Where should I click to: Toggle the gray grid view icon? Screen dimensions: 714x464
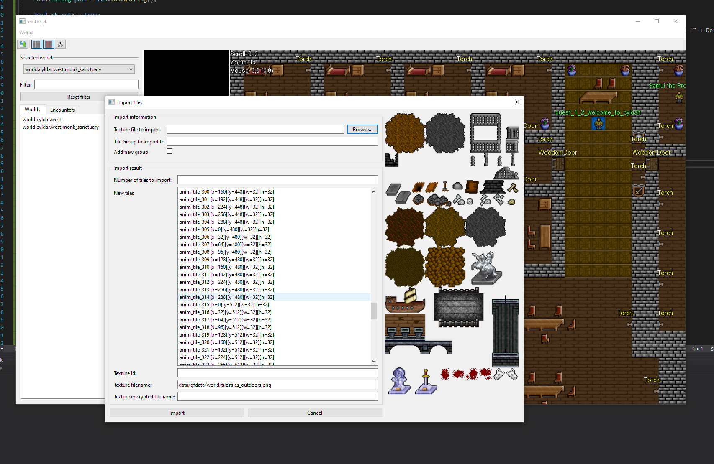point(37,44)
